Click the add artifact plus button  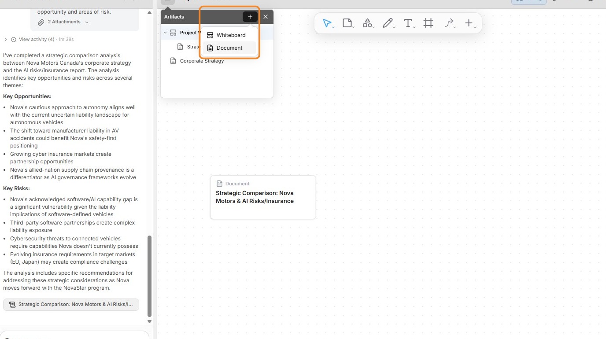tap(250, 17)
